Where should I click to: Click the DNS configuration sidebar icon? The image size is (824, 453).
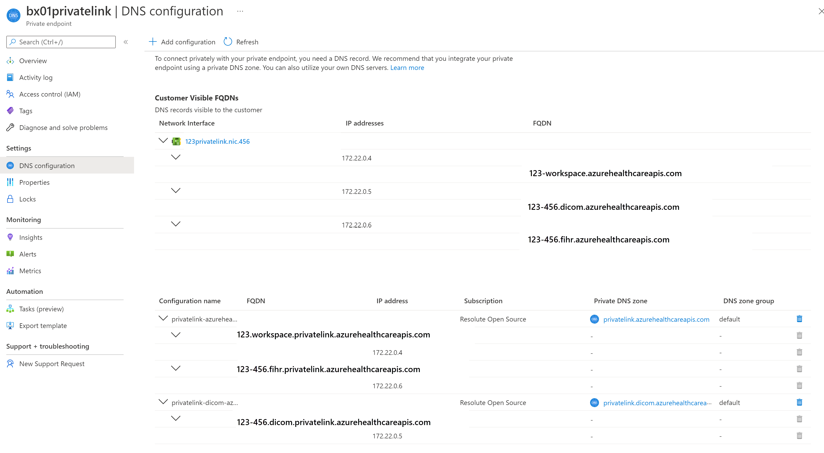click(x=11, y=165)
